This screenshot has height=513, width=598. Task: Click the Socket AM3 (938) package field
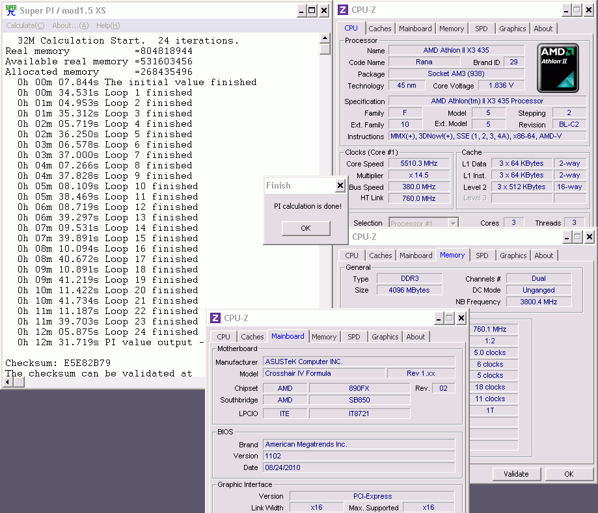point(456,73)
